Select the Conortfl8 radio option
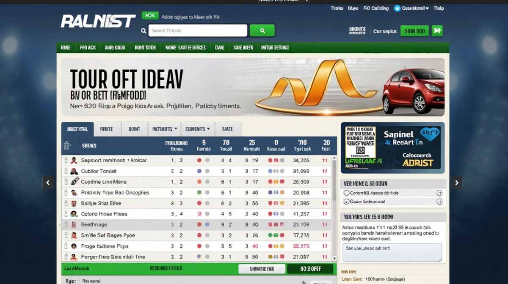The image size is (508, 284). tap(346, 193)
